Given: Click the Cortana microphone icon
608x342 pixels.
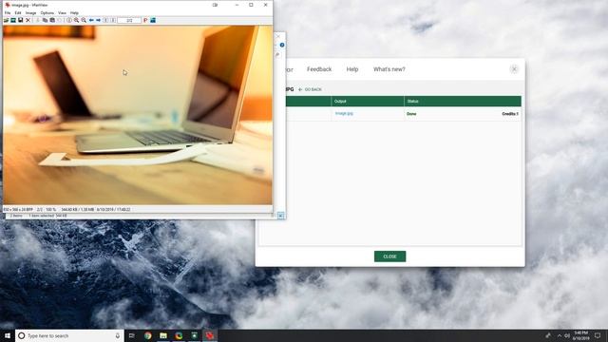Looking at the screenshot, I should click(x=118, y=335).
